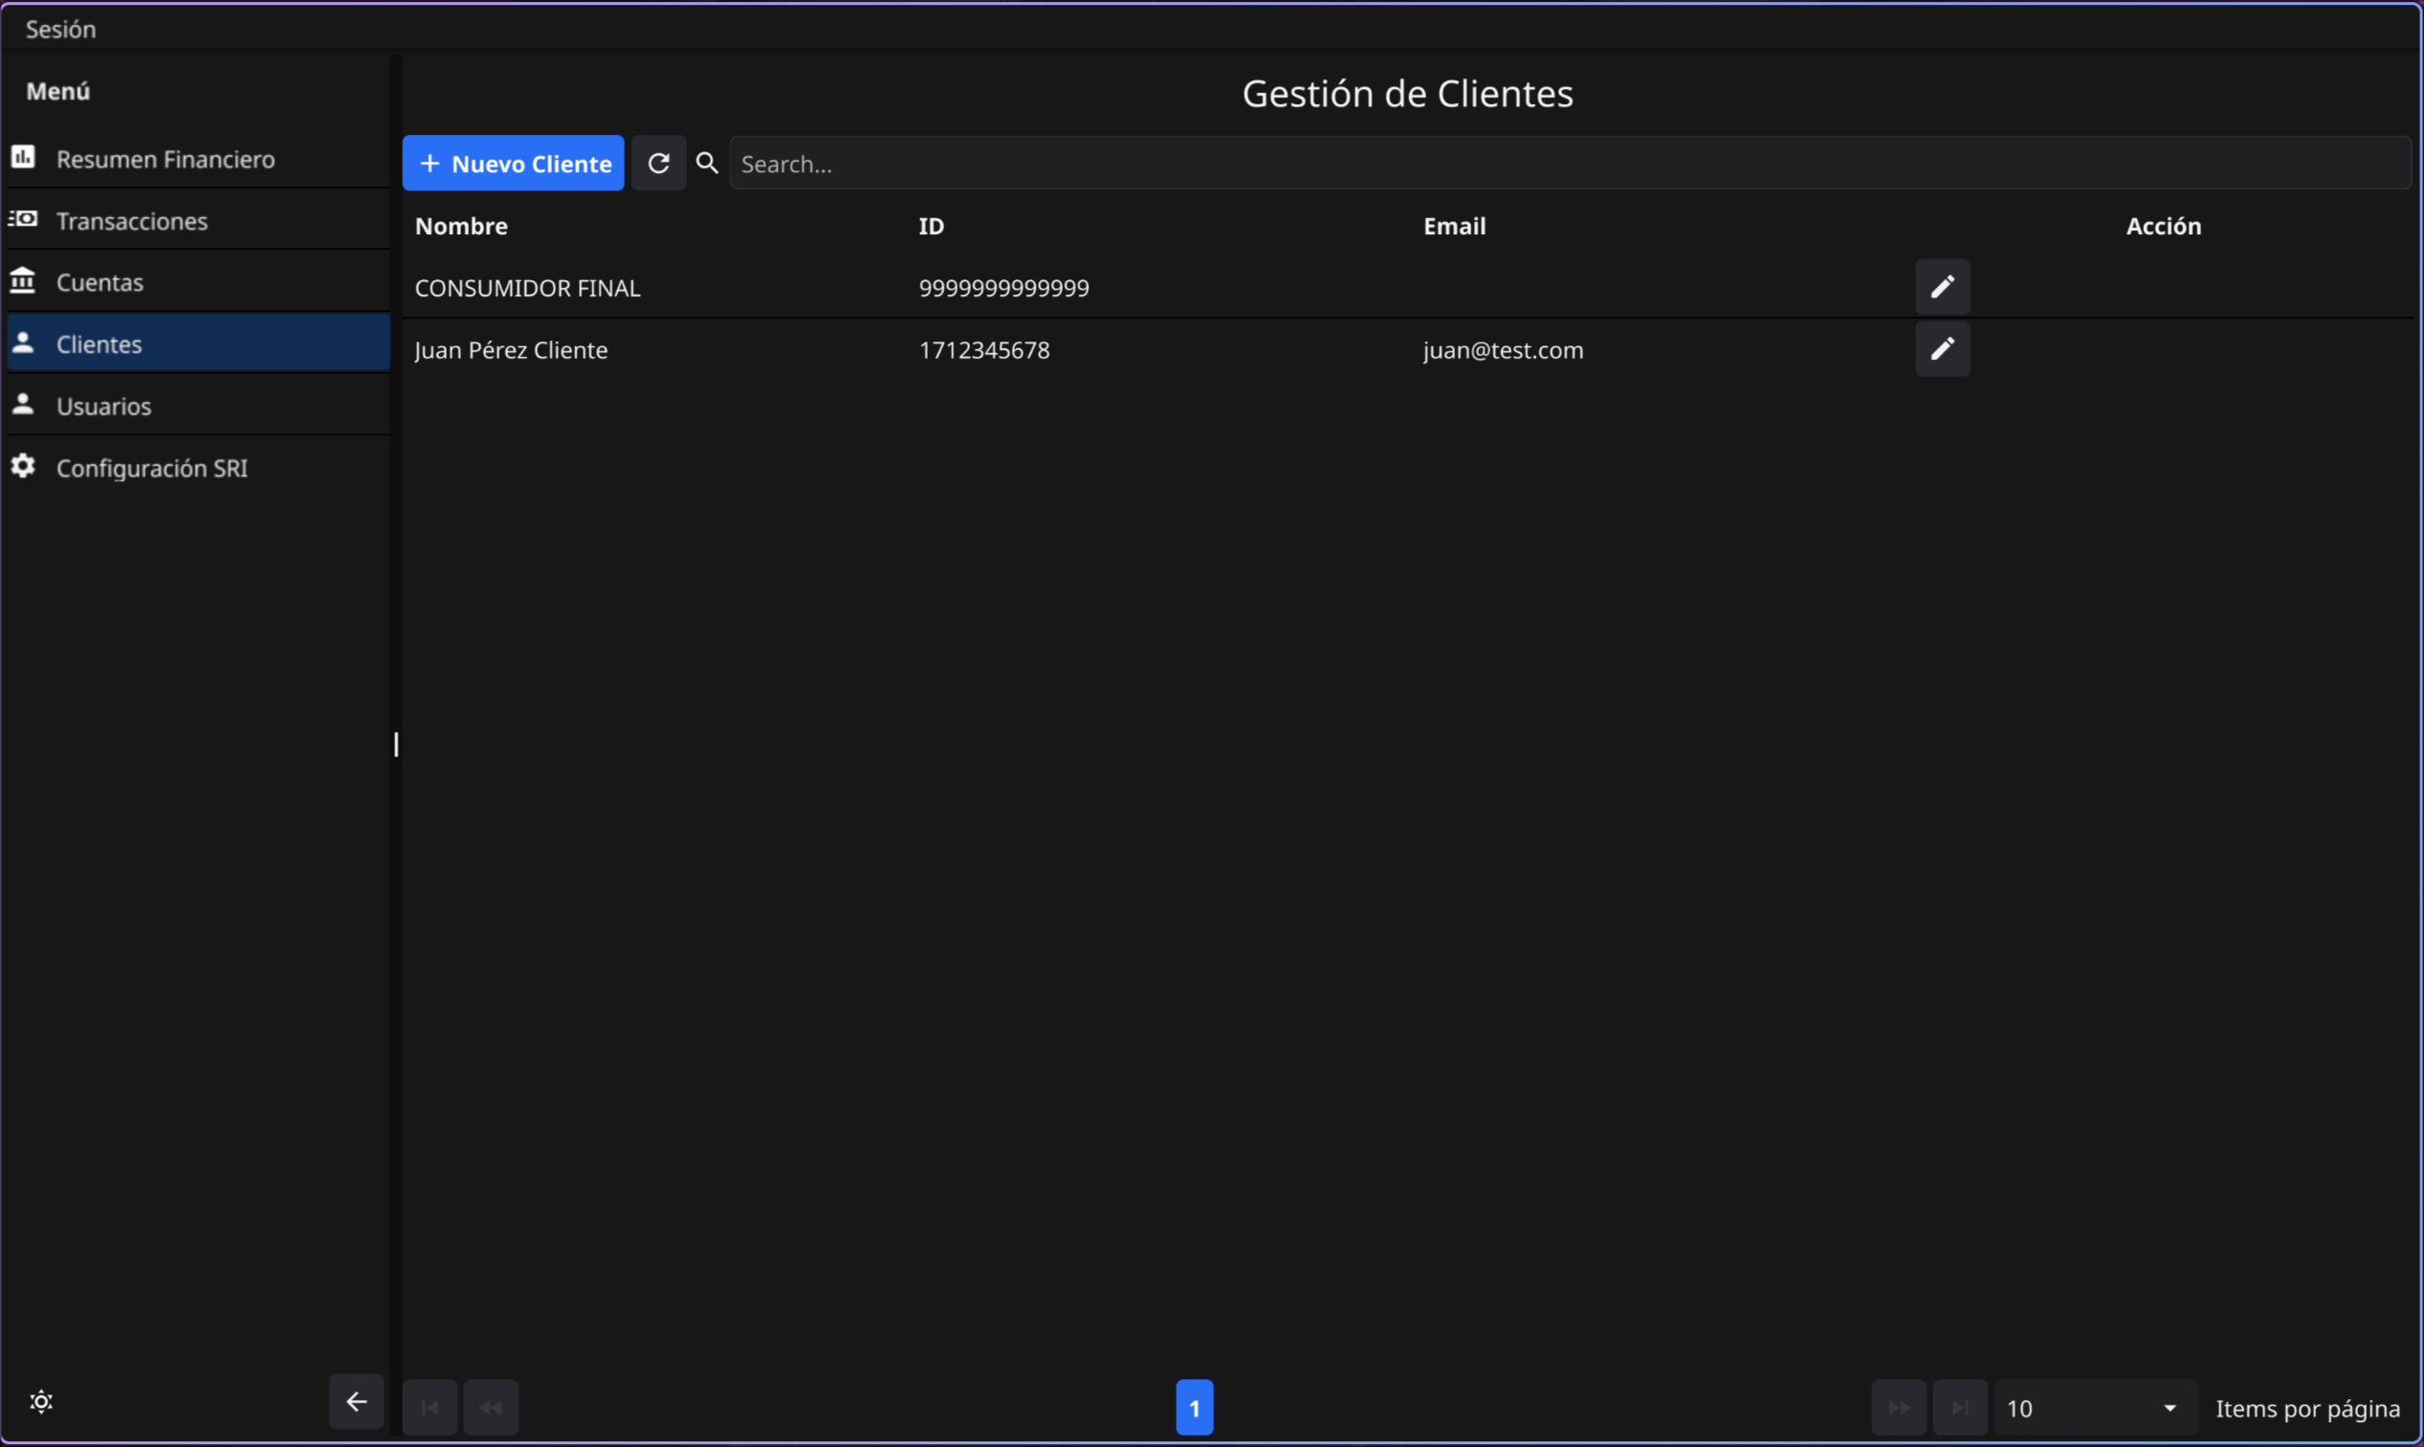Toggle the light/dark theme sun icon
Viewport: 2424px width, 1447px height.
click(x=41, y=1401)
